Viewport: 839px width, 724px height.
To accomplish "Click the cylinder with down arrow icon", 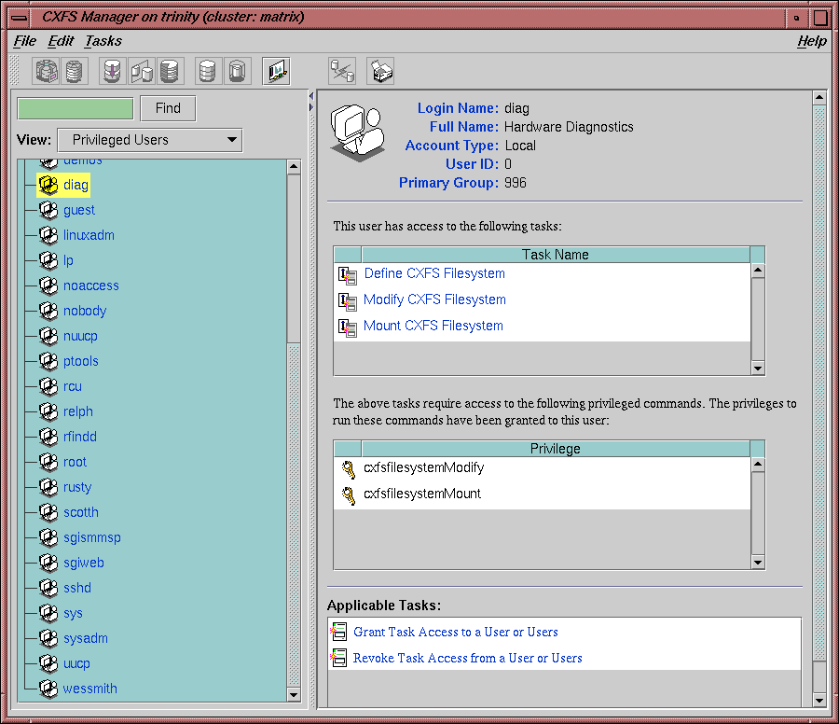I will pyautogui.click(x=113, y=71).
